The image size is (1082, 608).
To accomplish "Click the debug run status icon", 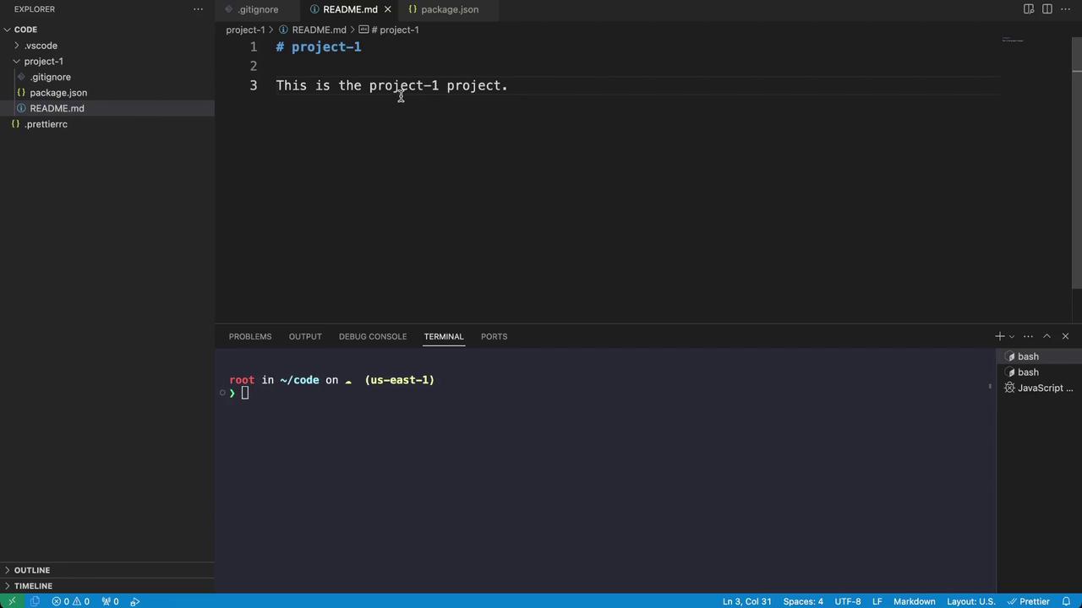I will coord(134,601).
